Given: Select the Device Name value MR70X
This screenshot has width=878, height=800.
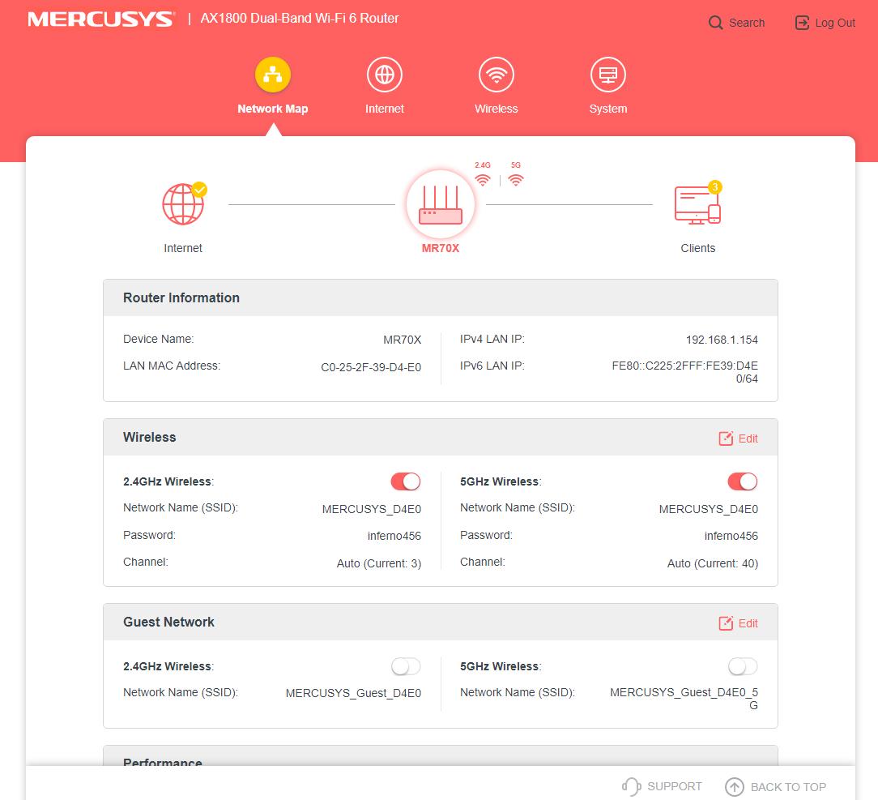Looking at the screenshot, I should (x=402, y=340).
